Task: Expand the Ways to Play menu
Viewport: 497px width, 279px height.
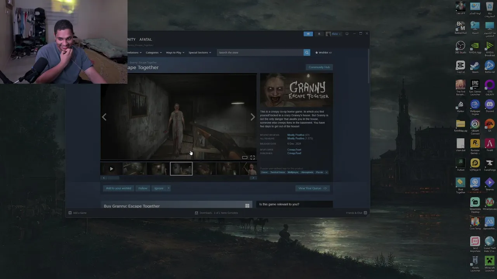Action: 175,52
